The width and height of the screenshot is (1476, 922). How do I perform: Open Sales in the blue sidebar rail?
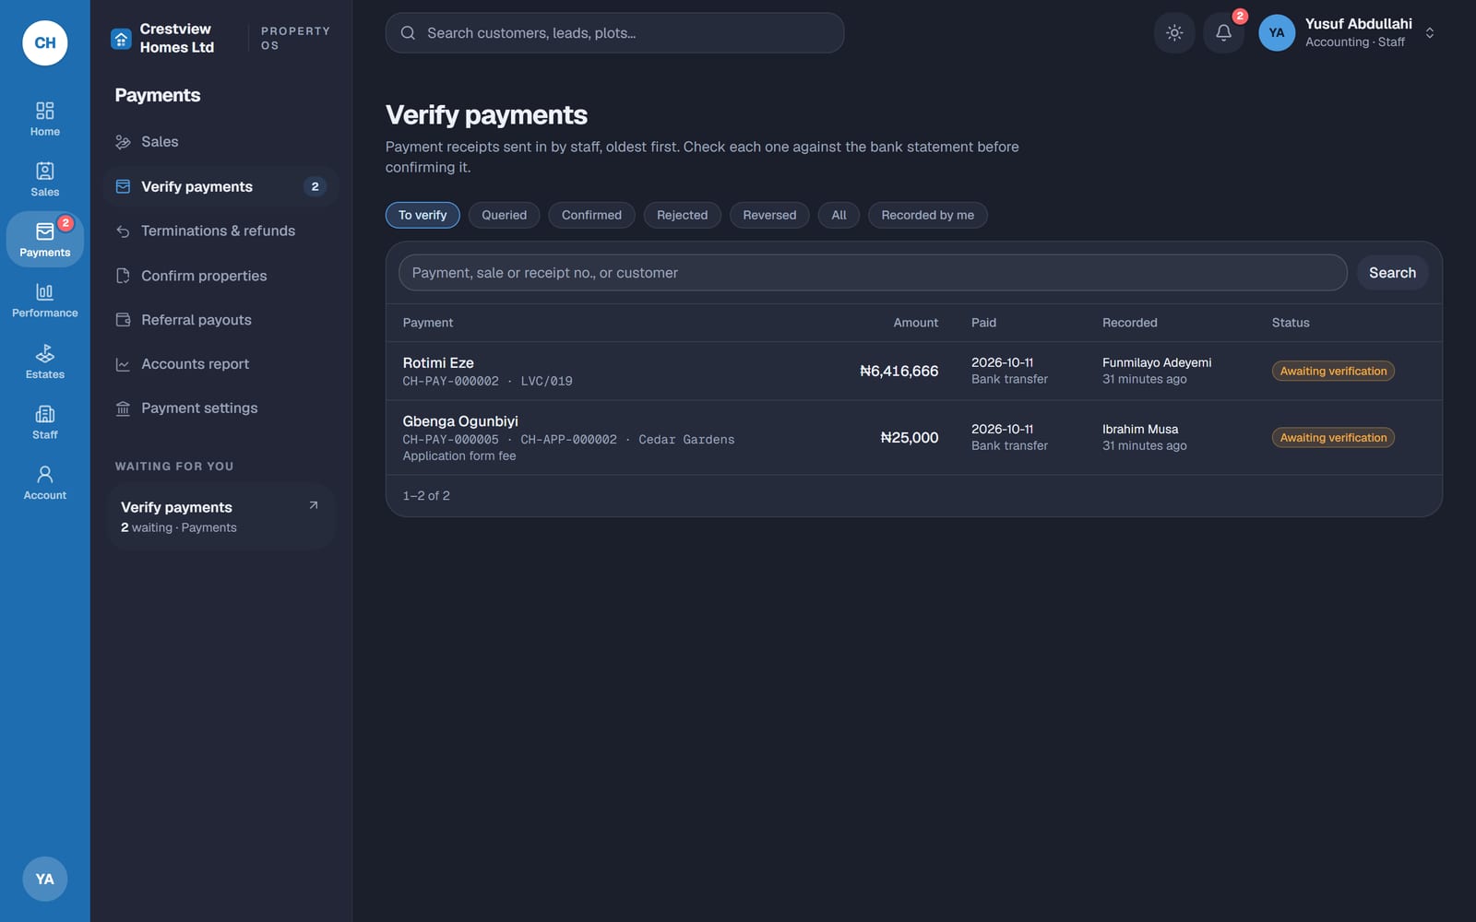click(x=44, y=179)
